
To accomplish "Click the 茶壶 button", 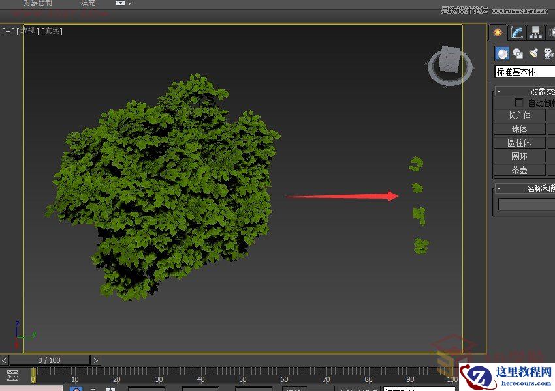I will coord(519,170).
